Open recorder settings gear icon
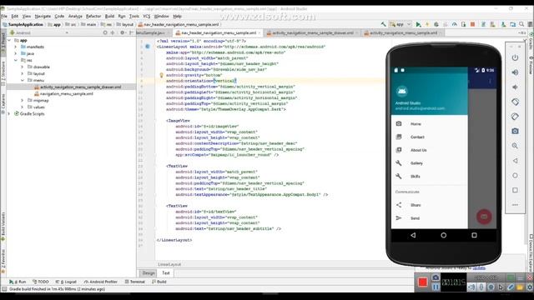 pyautogui.click(x=530, y=287)
